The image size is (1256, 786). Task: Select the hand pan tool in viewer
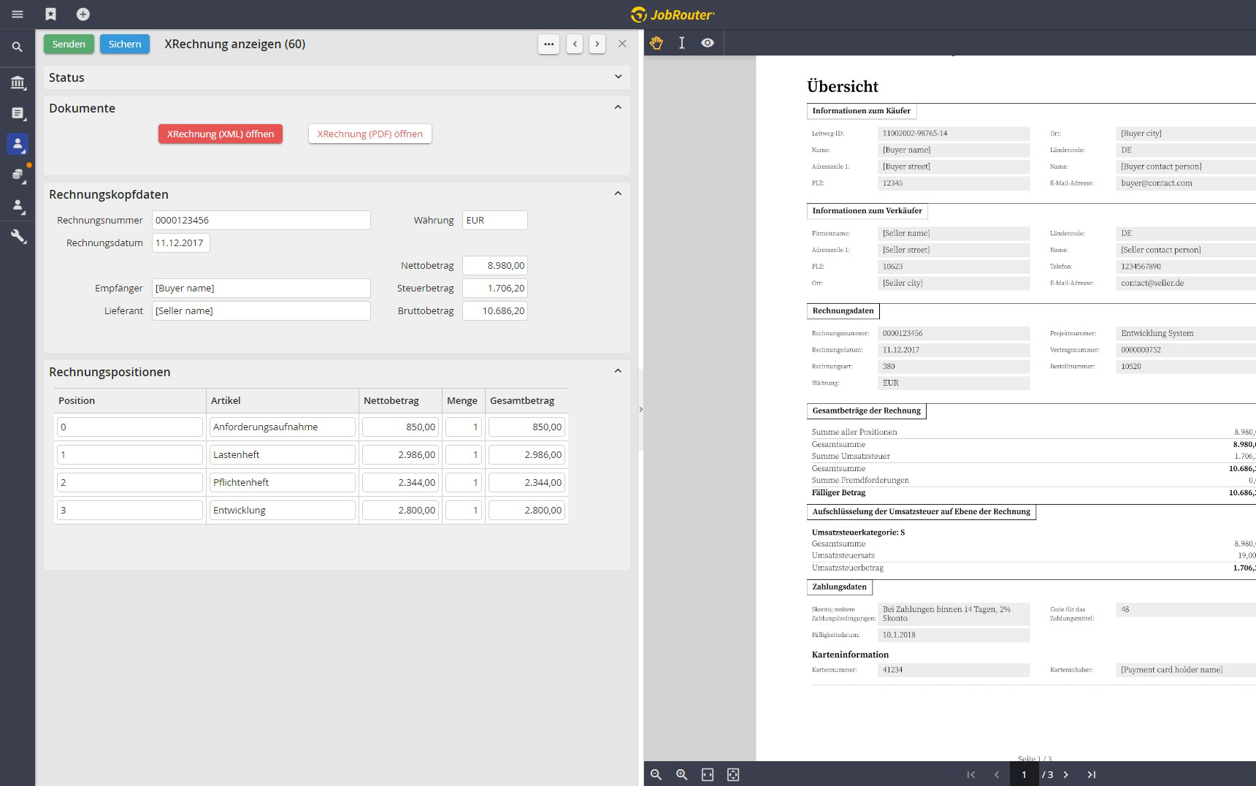tap(656, 43)
